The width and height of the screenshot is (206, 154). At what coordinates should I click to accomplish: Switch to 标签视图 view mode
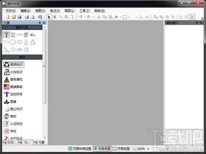pos(103,149)
